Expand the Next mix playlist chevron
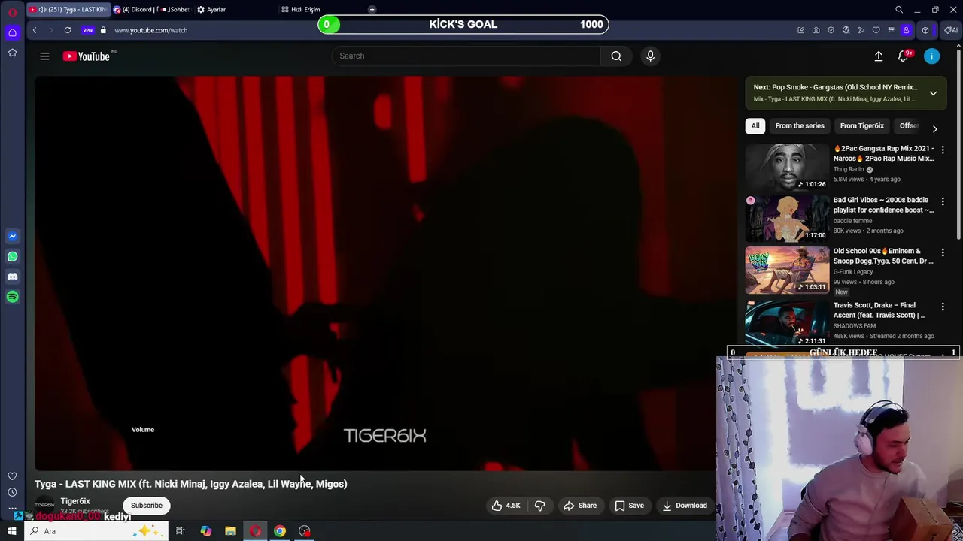The height and width of the screenshot is (541, 963). coord(933,93)
